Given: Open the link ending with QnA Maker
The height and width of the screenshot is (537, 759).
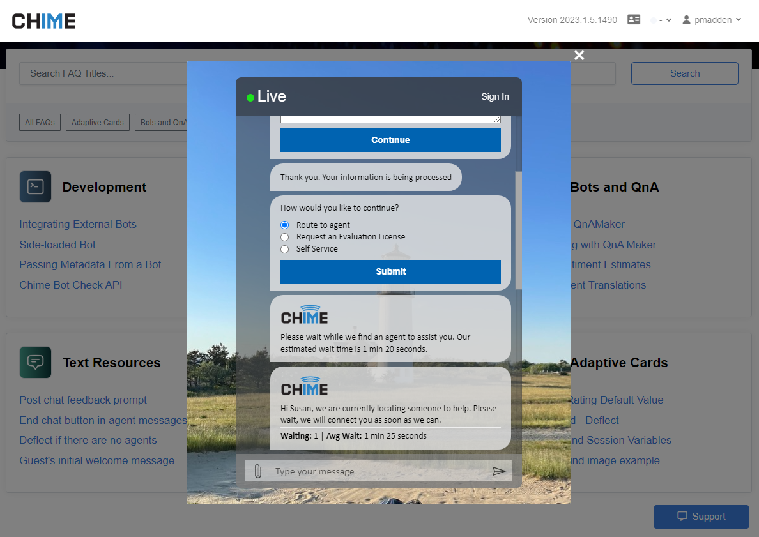Looking at the screenshot, I should tap(613, 245).
